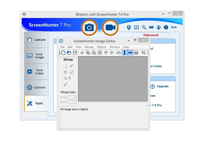The width and height of the screenshot is (204, 145).
Task: Switch to the Options tab
Action: tap(36, 87)
